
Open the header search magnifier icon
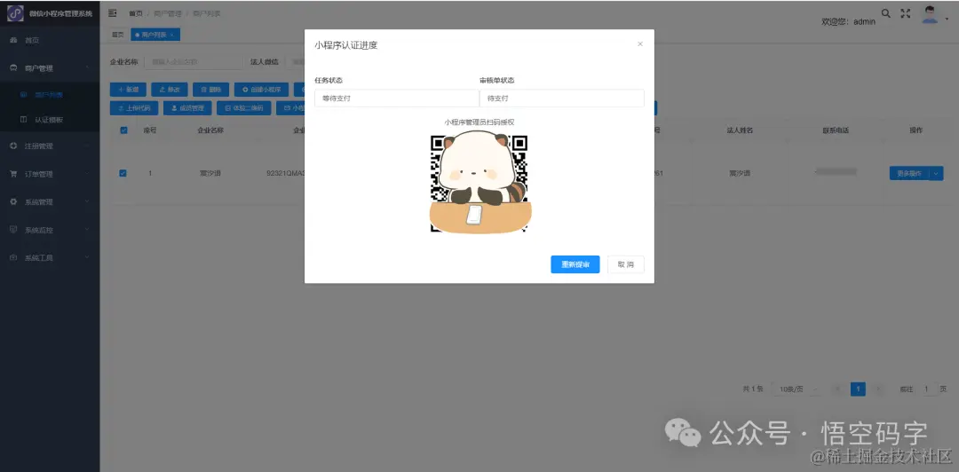(x=885, y=12)
